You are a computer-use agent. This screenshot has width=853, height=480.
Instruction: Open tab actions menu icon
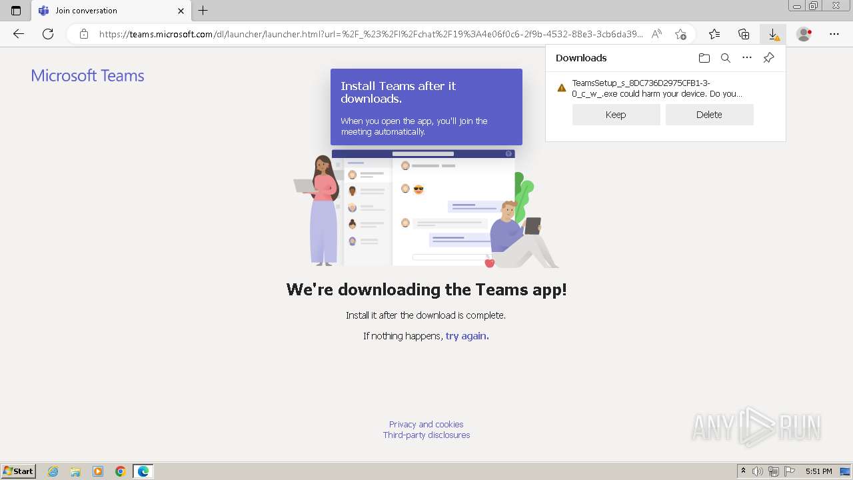click(x=16, y=11)
